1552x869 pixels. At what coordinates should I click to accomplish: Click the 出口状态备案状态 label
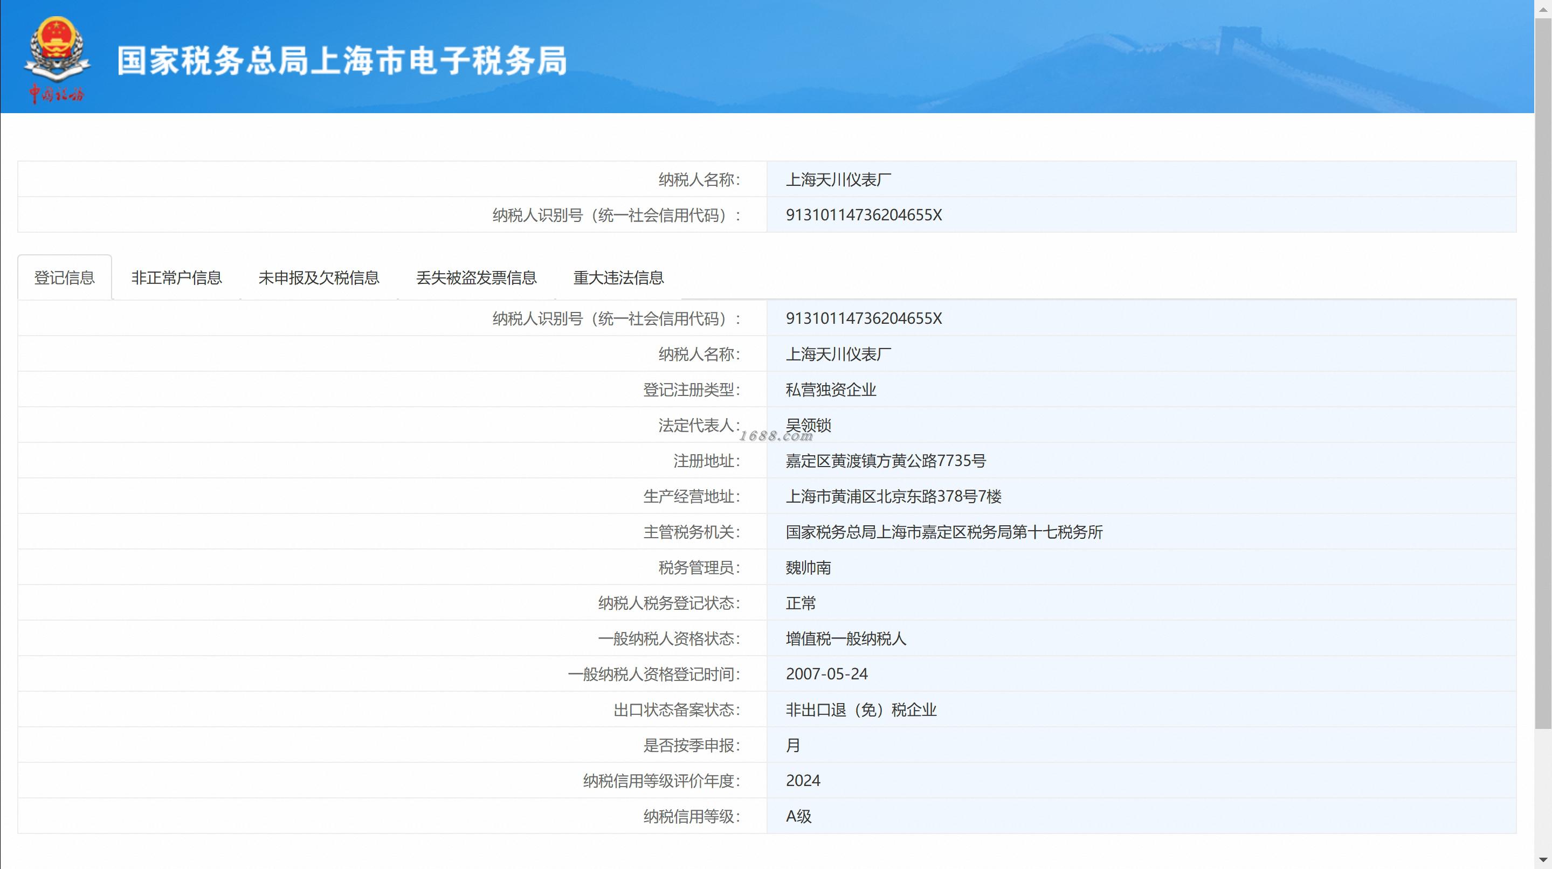(676, 710)
